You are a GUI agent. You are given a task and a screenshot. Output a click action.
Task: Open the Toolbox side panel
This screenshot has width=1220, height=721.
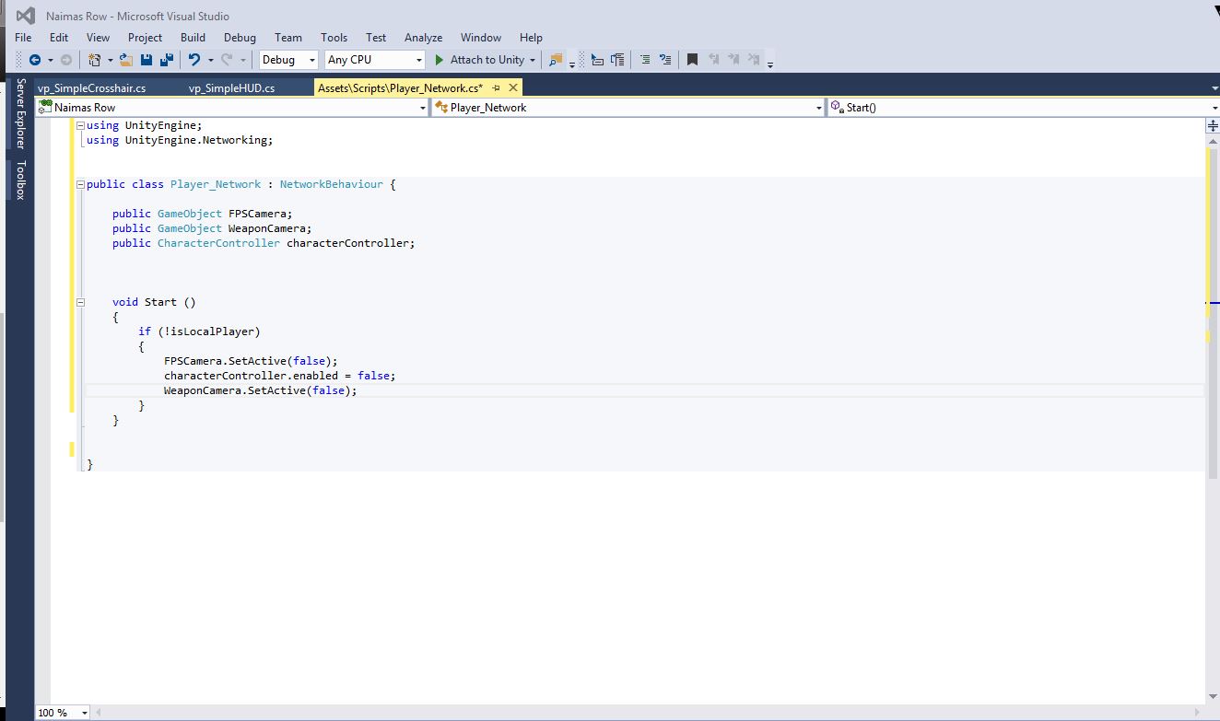point(20,180)
